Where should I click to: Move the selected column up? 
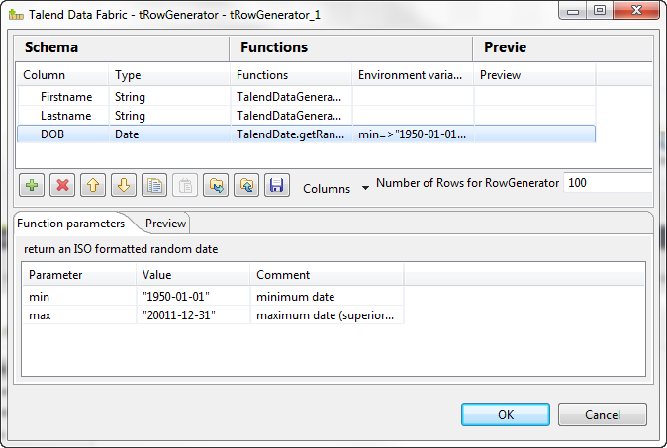[x=92, y=184]
